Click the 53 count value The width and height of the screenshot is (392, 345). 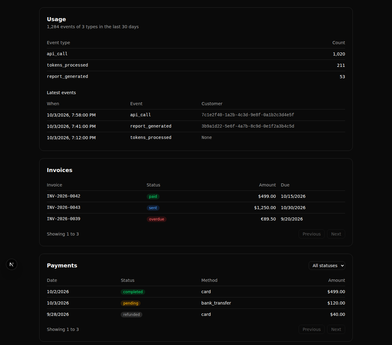click(342, 77)
